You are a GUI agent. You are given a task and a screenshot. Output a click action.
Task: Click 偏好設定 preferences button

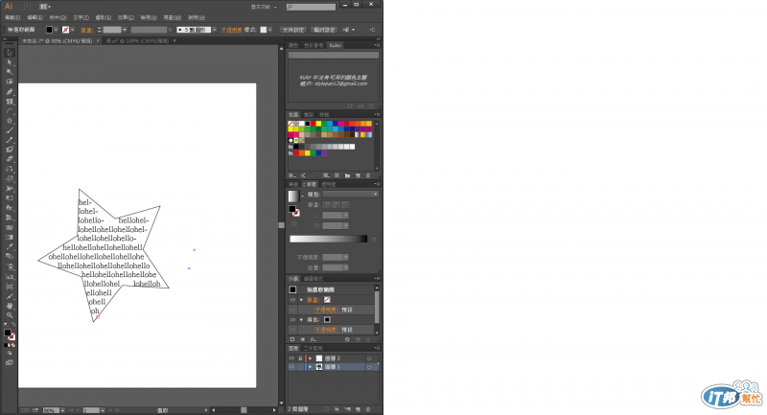[x=324, y=30]
